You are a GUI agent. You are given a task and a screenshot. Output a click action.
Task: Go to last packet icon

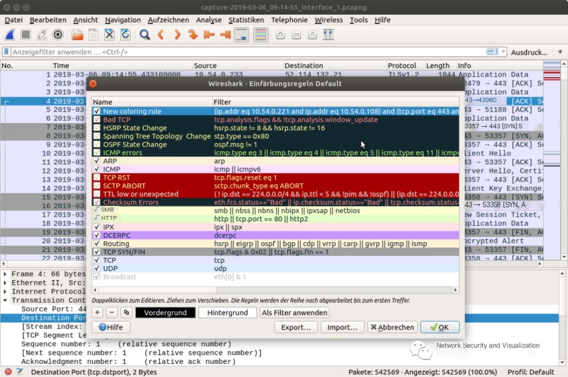(225, 35)
